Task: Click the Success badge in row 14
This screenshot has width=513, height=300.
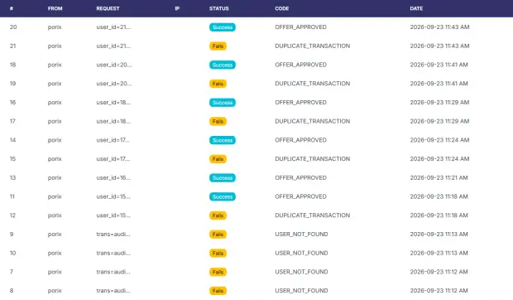Action: point(223,140)
